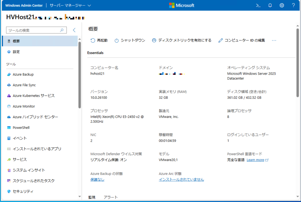Viewport: 301px width, 202px height.
Task: Click the 32 GB memory value
Action: pyautogui.click(x=163, y=98)
